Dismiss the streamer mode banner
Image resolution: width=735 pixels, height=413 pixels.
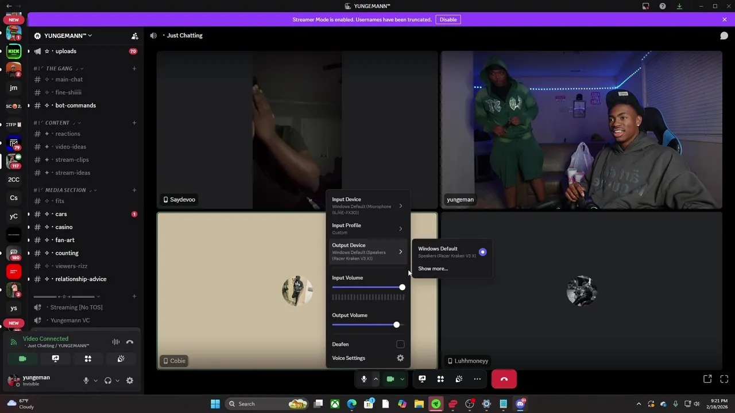tap(725, 20)
